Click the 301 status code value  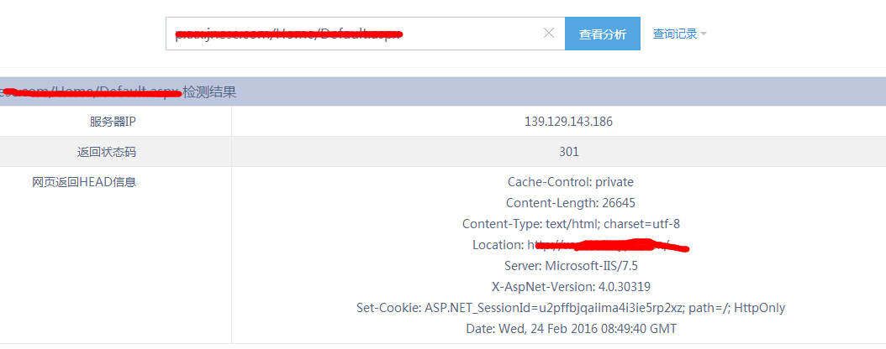point(568,152)
